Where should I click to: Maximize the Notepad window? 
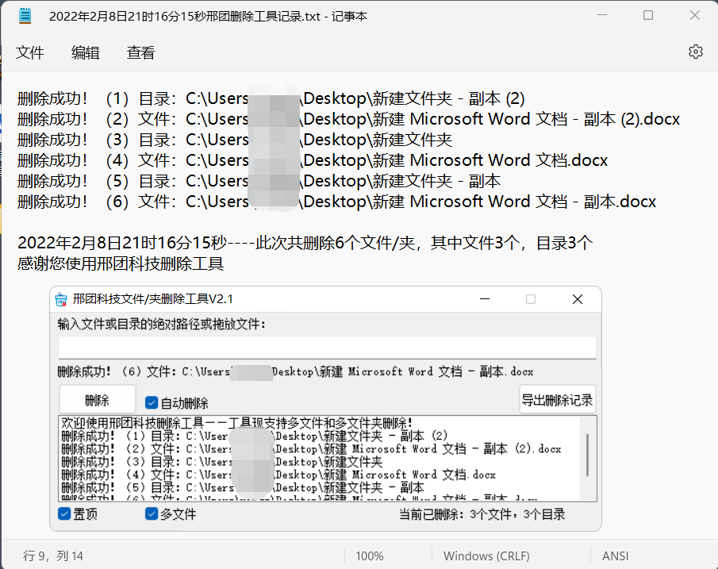point(648,16)
